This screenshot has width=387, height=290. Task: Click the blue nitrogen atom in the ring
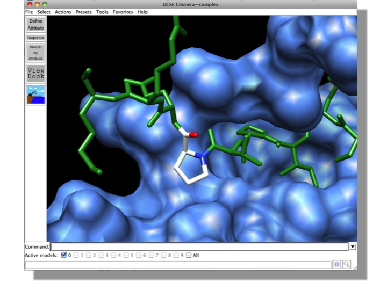(202, 156)
